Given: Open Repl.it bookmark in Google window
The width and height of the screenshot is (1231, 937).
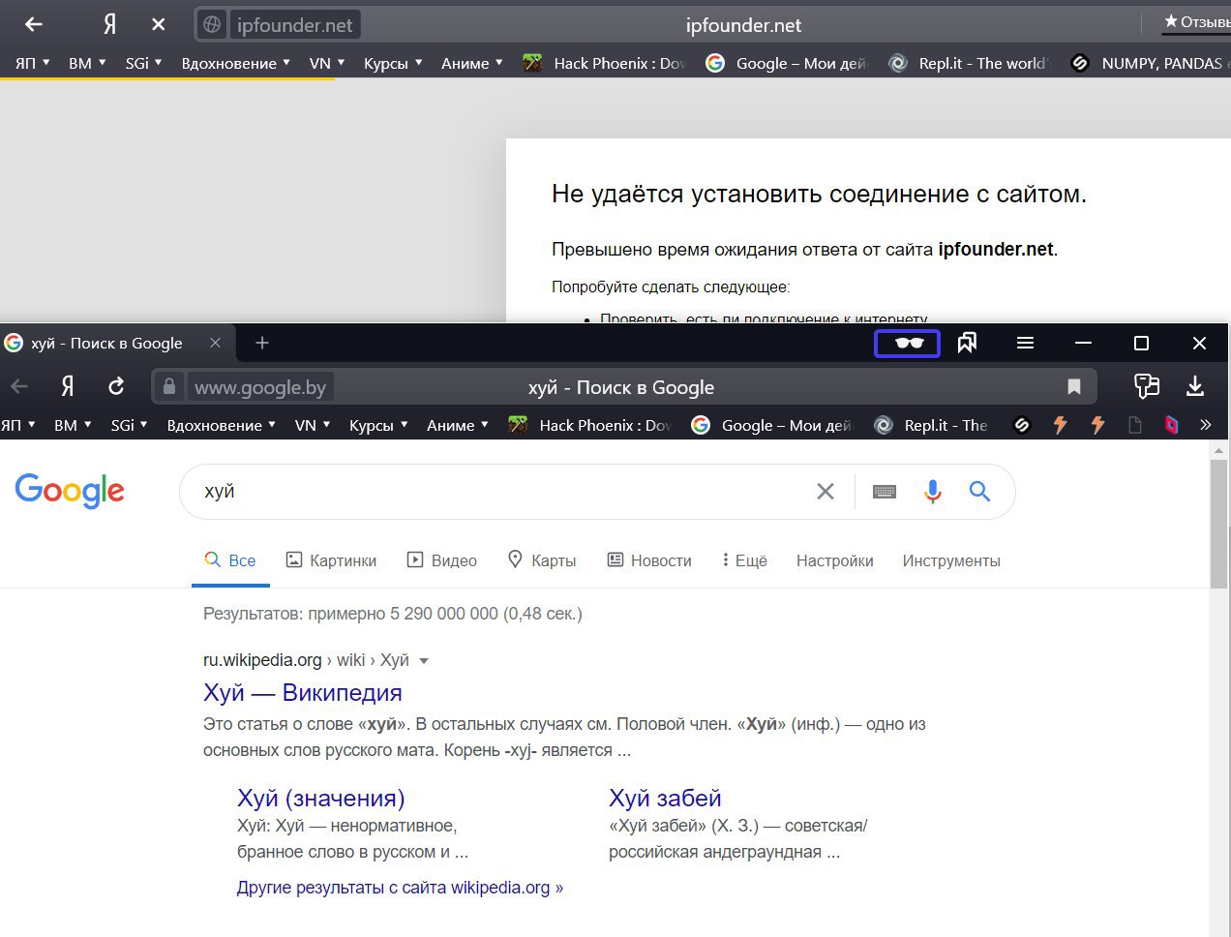Looking at the screenshot, I should [931, 425].
